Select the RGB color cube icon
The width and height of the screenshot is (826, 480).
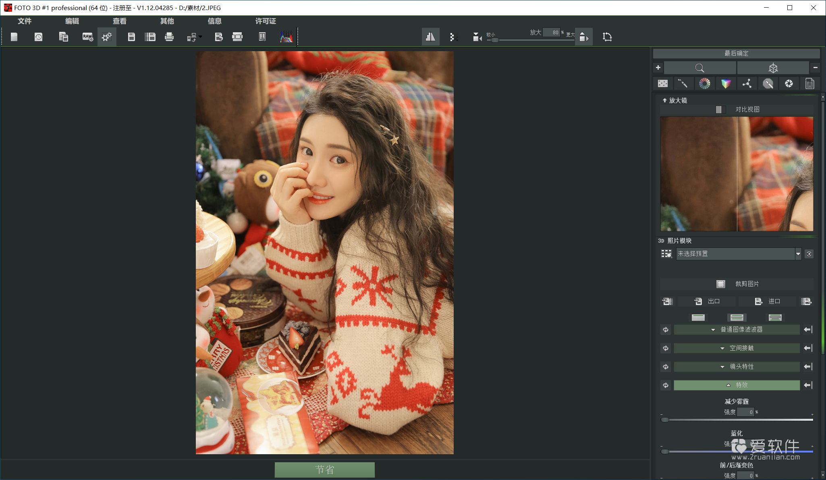click(726, 83)
